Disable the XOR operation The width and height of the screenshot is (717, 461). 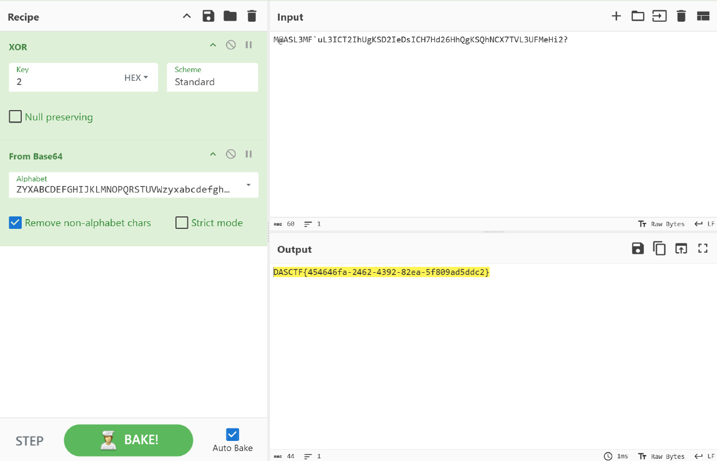[x=230, y=45]
